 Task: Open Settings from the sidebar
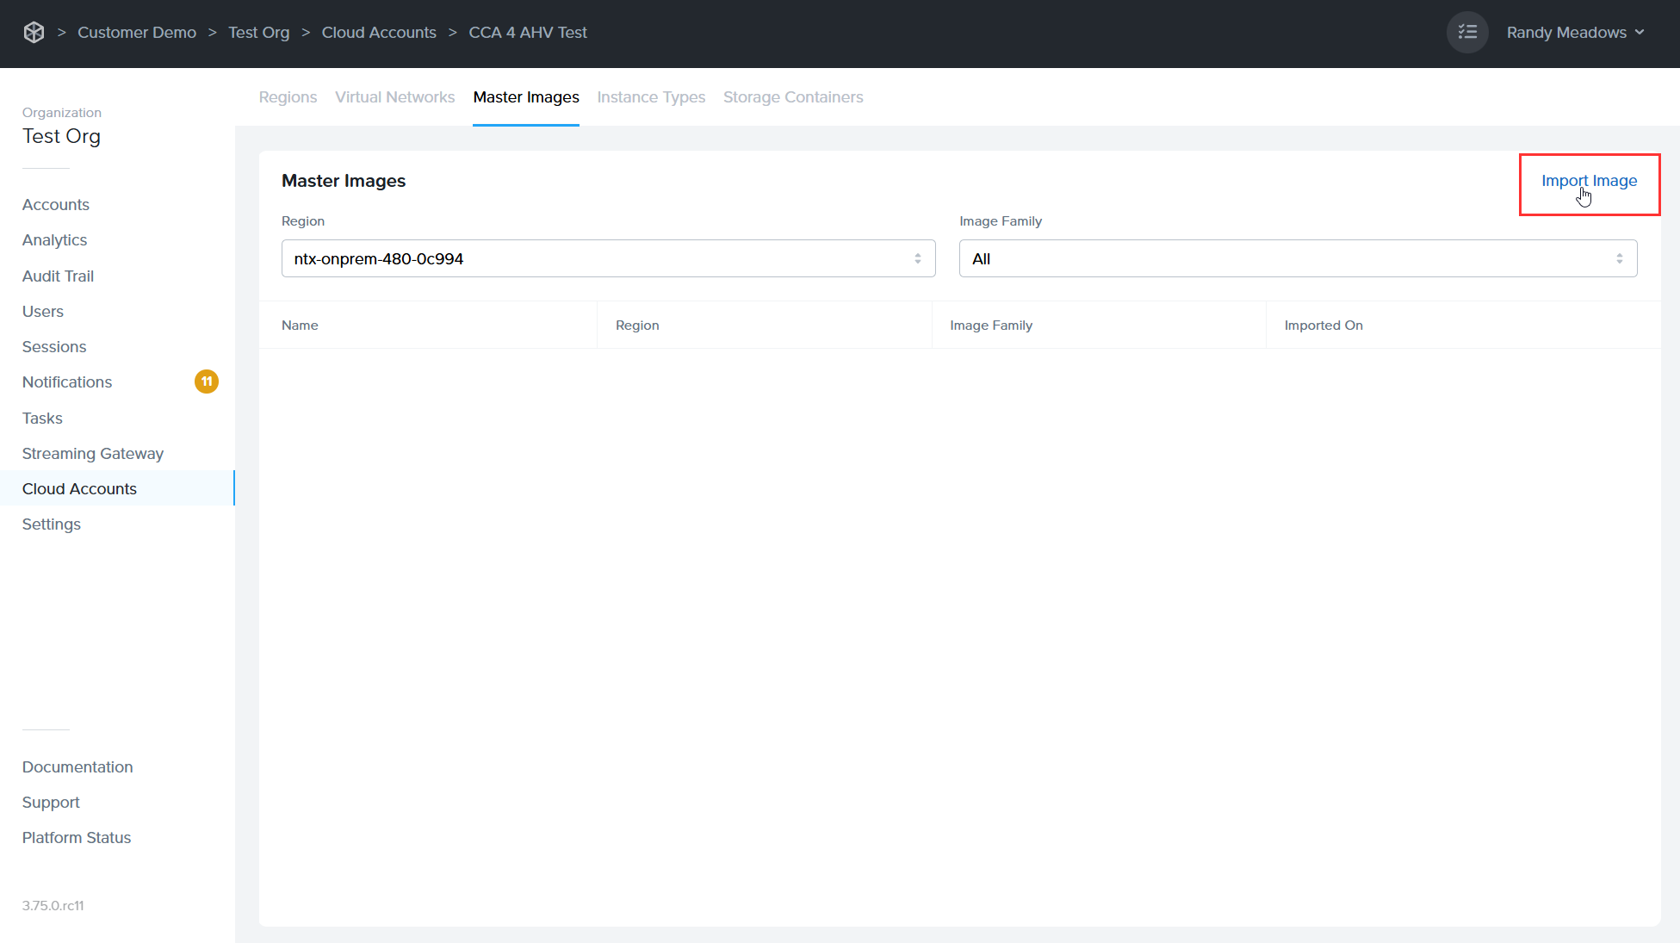tap(51, 524)
